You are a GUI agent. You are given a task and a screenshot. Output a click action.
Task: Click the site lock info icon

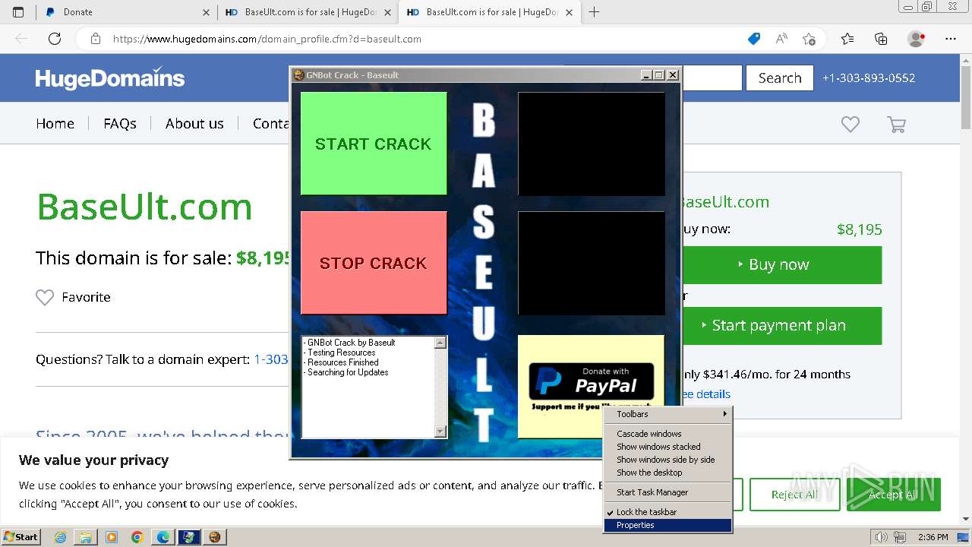point(95,39)
